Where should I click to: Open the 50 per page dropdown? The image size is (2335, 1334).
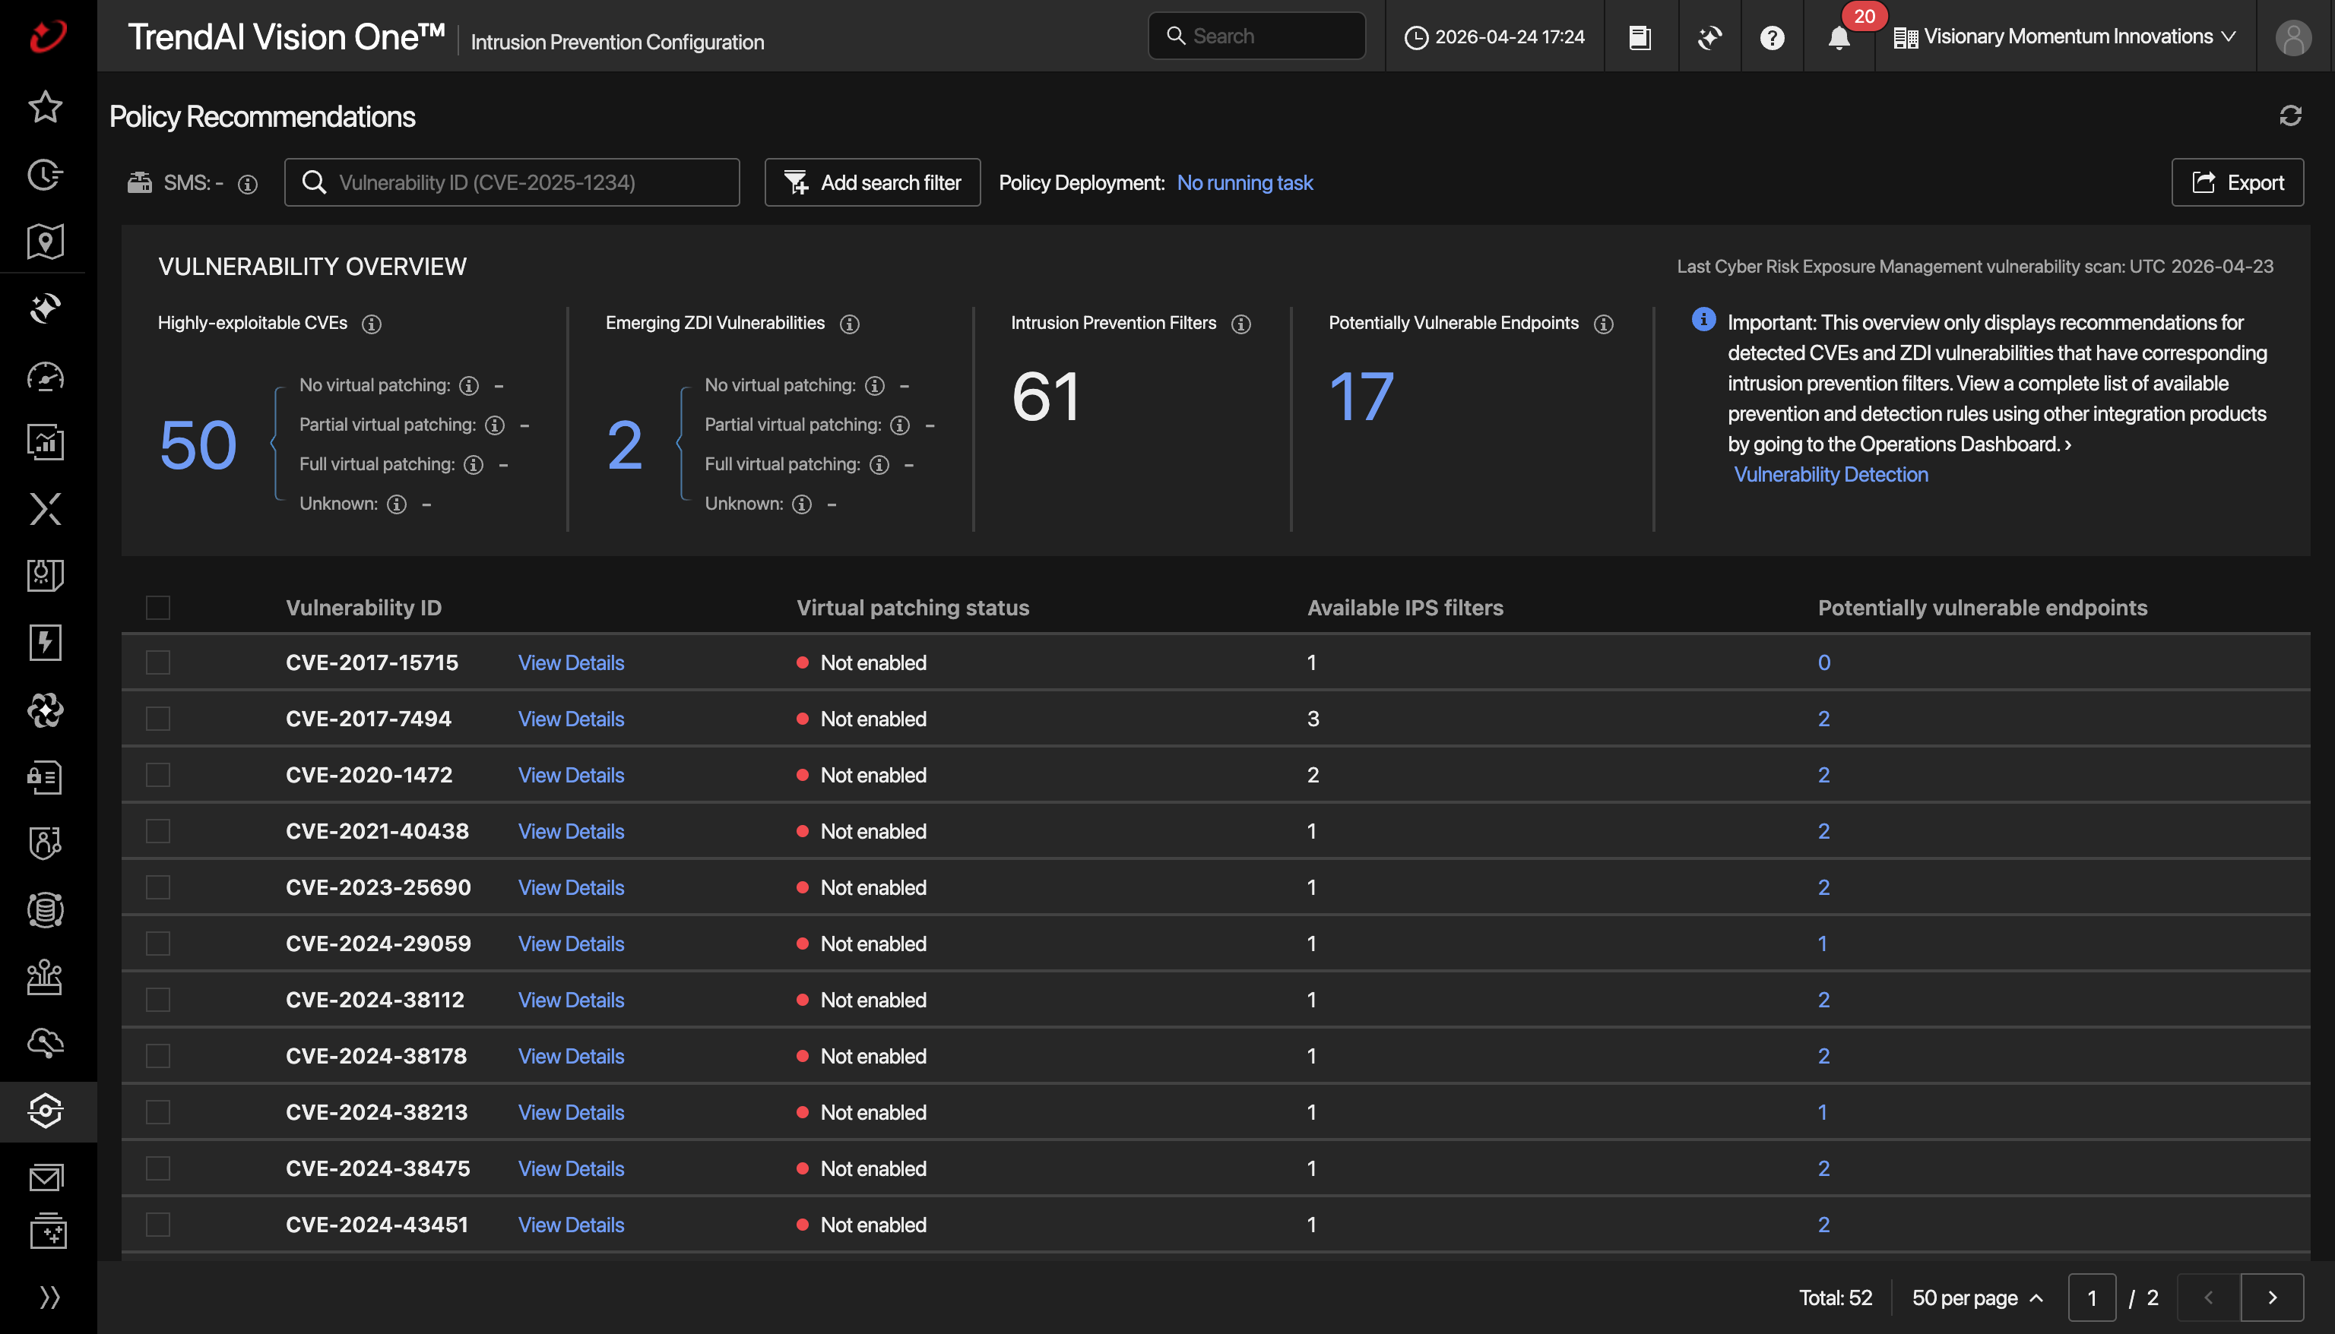point(1977,1298)
